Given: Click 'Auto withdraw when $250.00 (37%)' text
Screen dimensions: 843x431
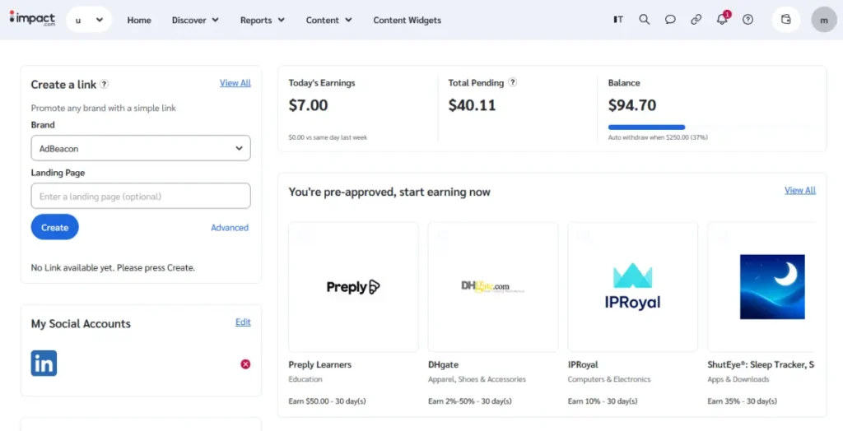Looking at the screenshot, I should point(658,137).
